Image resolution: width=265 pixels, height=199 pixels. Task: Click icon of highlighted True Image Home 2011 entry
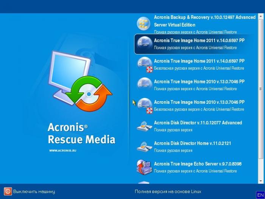point(144,44)
